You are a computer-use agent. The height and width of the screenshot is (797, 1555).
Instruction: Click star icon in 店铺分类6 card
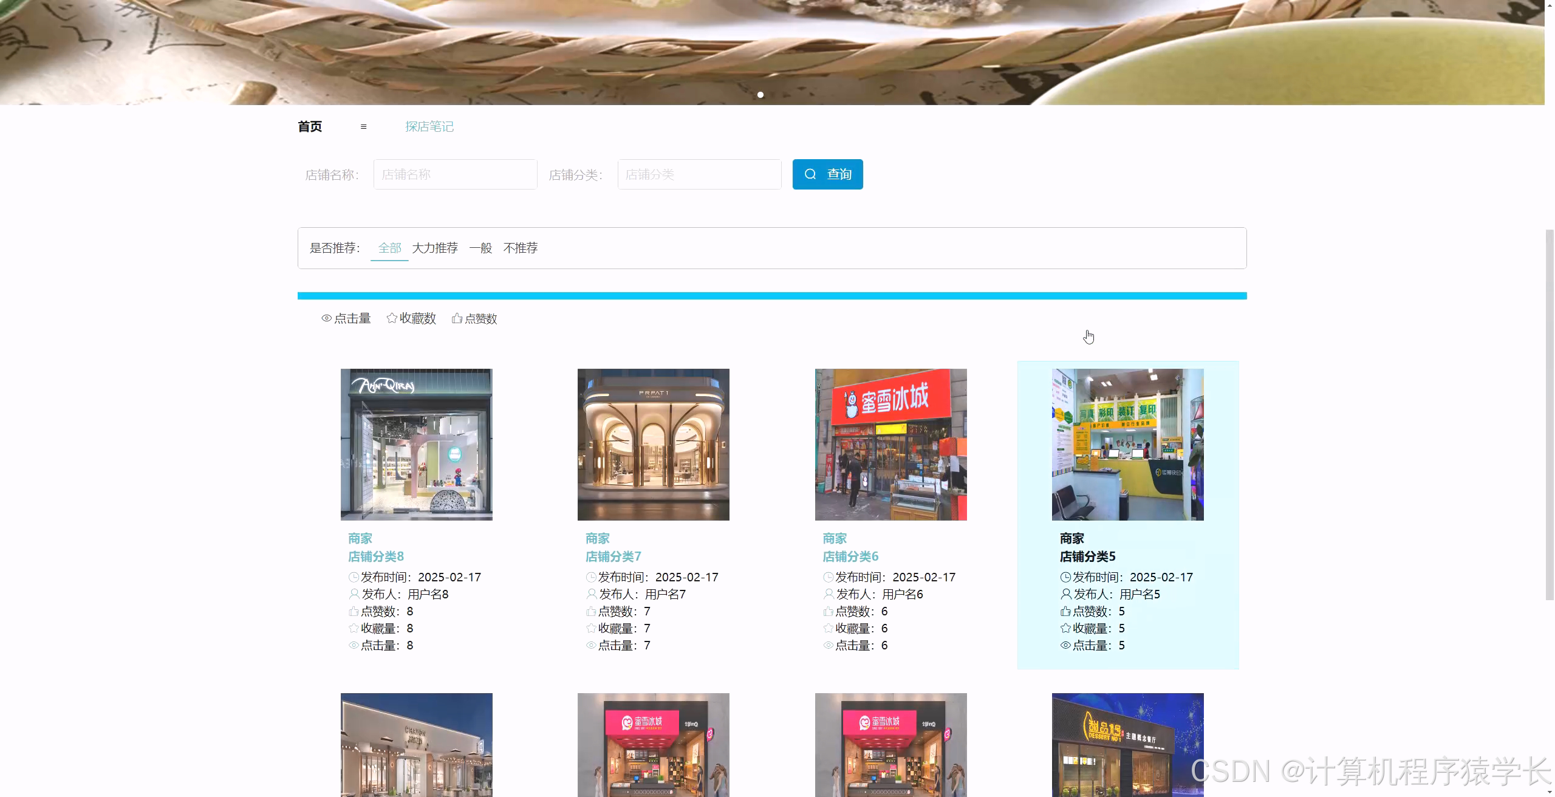(x=828, y=628)
